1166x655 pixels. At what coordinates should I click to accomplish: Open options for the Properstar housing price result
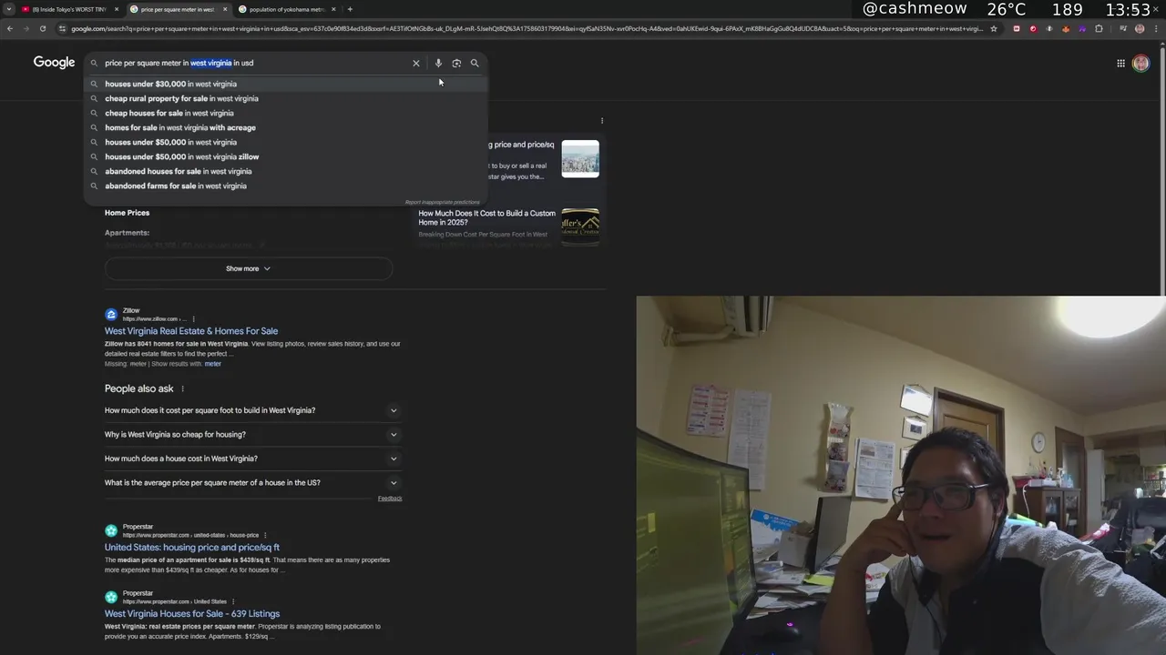[265, 535]
